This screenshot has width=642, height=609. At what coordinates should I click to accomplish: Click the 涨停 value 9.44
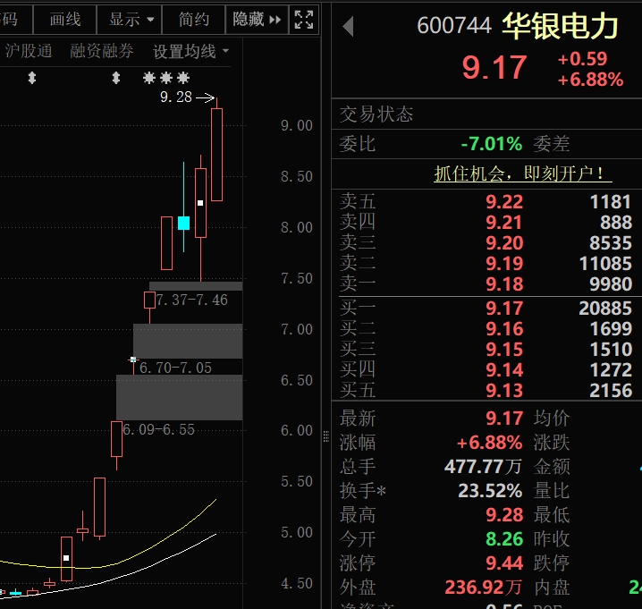[x=504, y=563]
